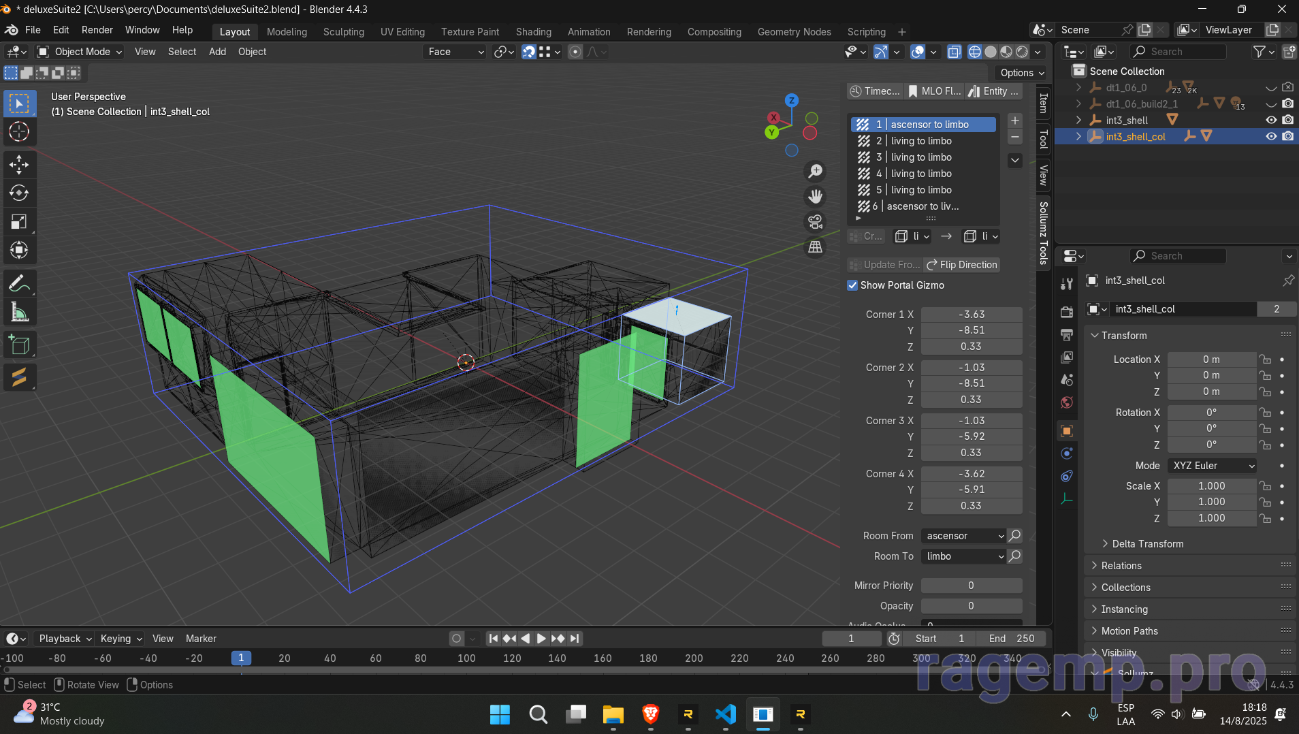Click the Opacity slider field
The height and width of the screenshot is (734, 1299).
coord(972,606)
